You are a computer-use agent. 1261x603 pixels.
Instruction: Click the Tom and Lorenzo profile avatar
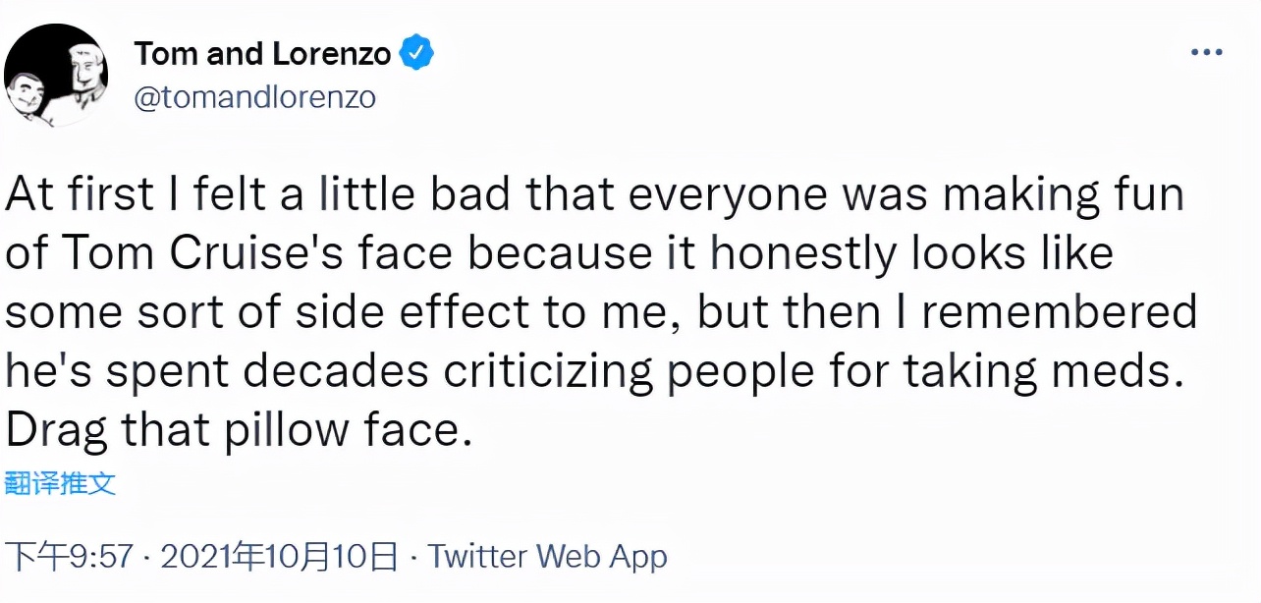[56, 76]
